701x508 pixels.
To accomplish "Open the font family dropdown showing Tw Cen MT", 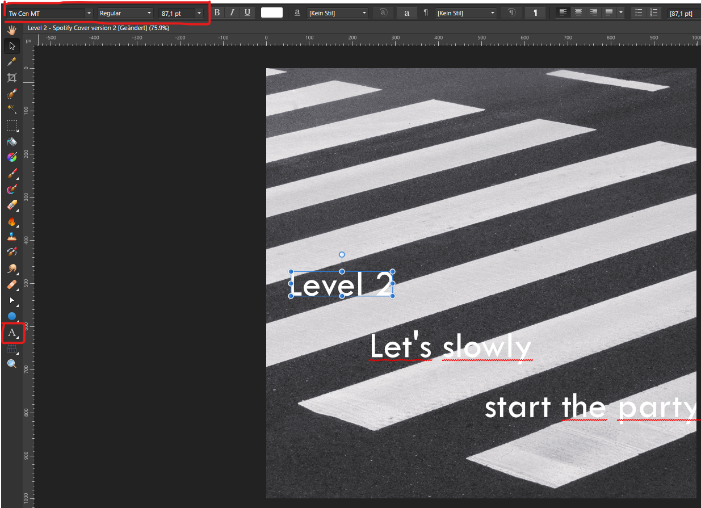I will [x=48, y=12].
